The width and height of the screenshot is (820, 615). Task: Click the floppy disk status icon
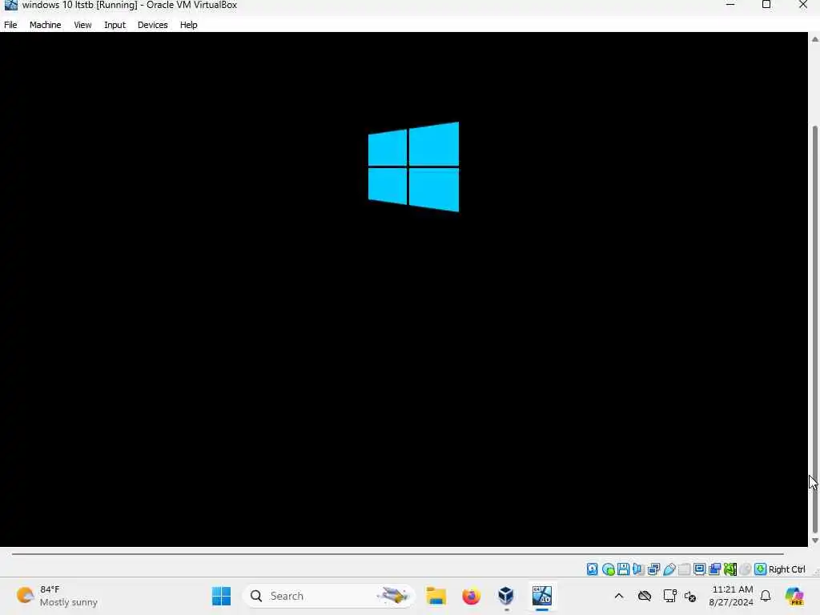point(623,569)
